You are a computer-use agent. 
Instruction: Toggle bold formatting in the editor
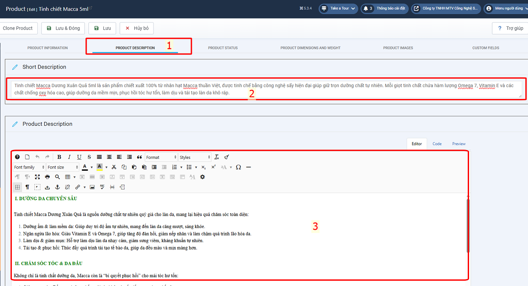(x=59, y=157)
